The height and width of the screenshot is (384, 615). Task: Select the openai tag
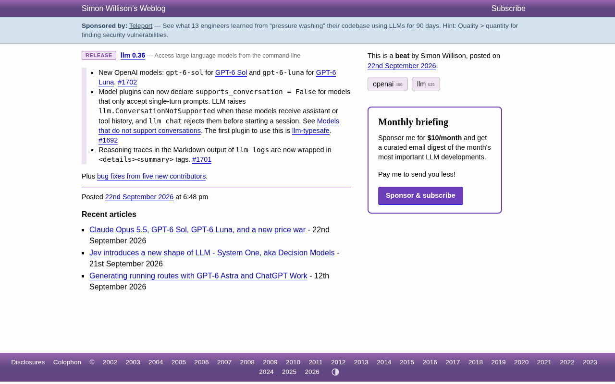click(x=388, y=84)
